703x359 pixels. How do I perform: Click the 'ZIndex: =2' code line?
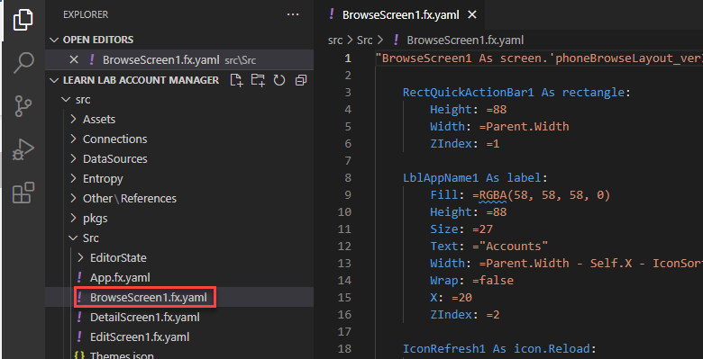click(464, 315)
